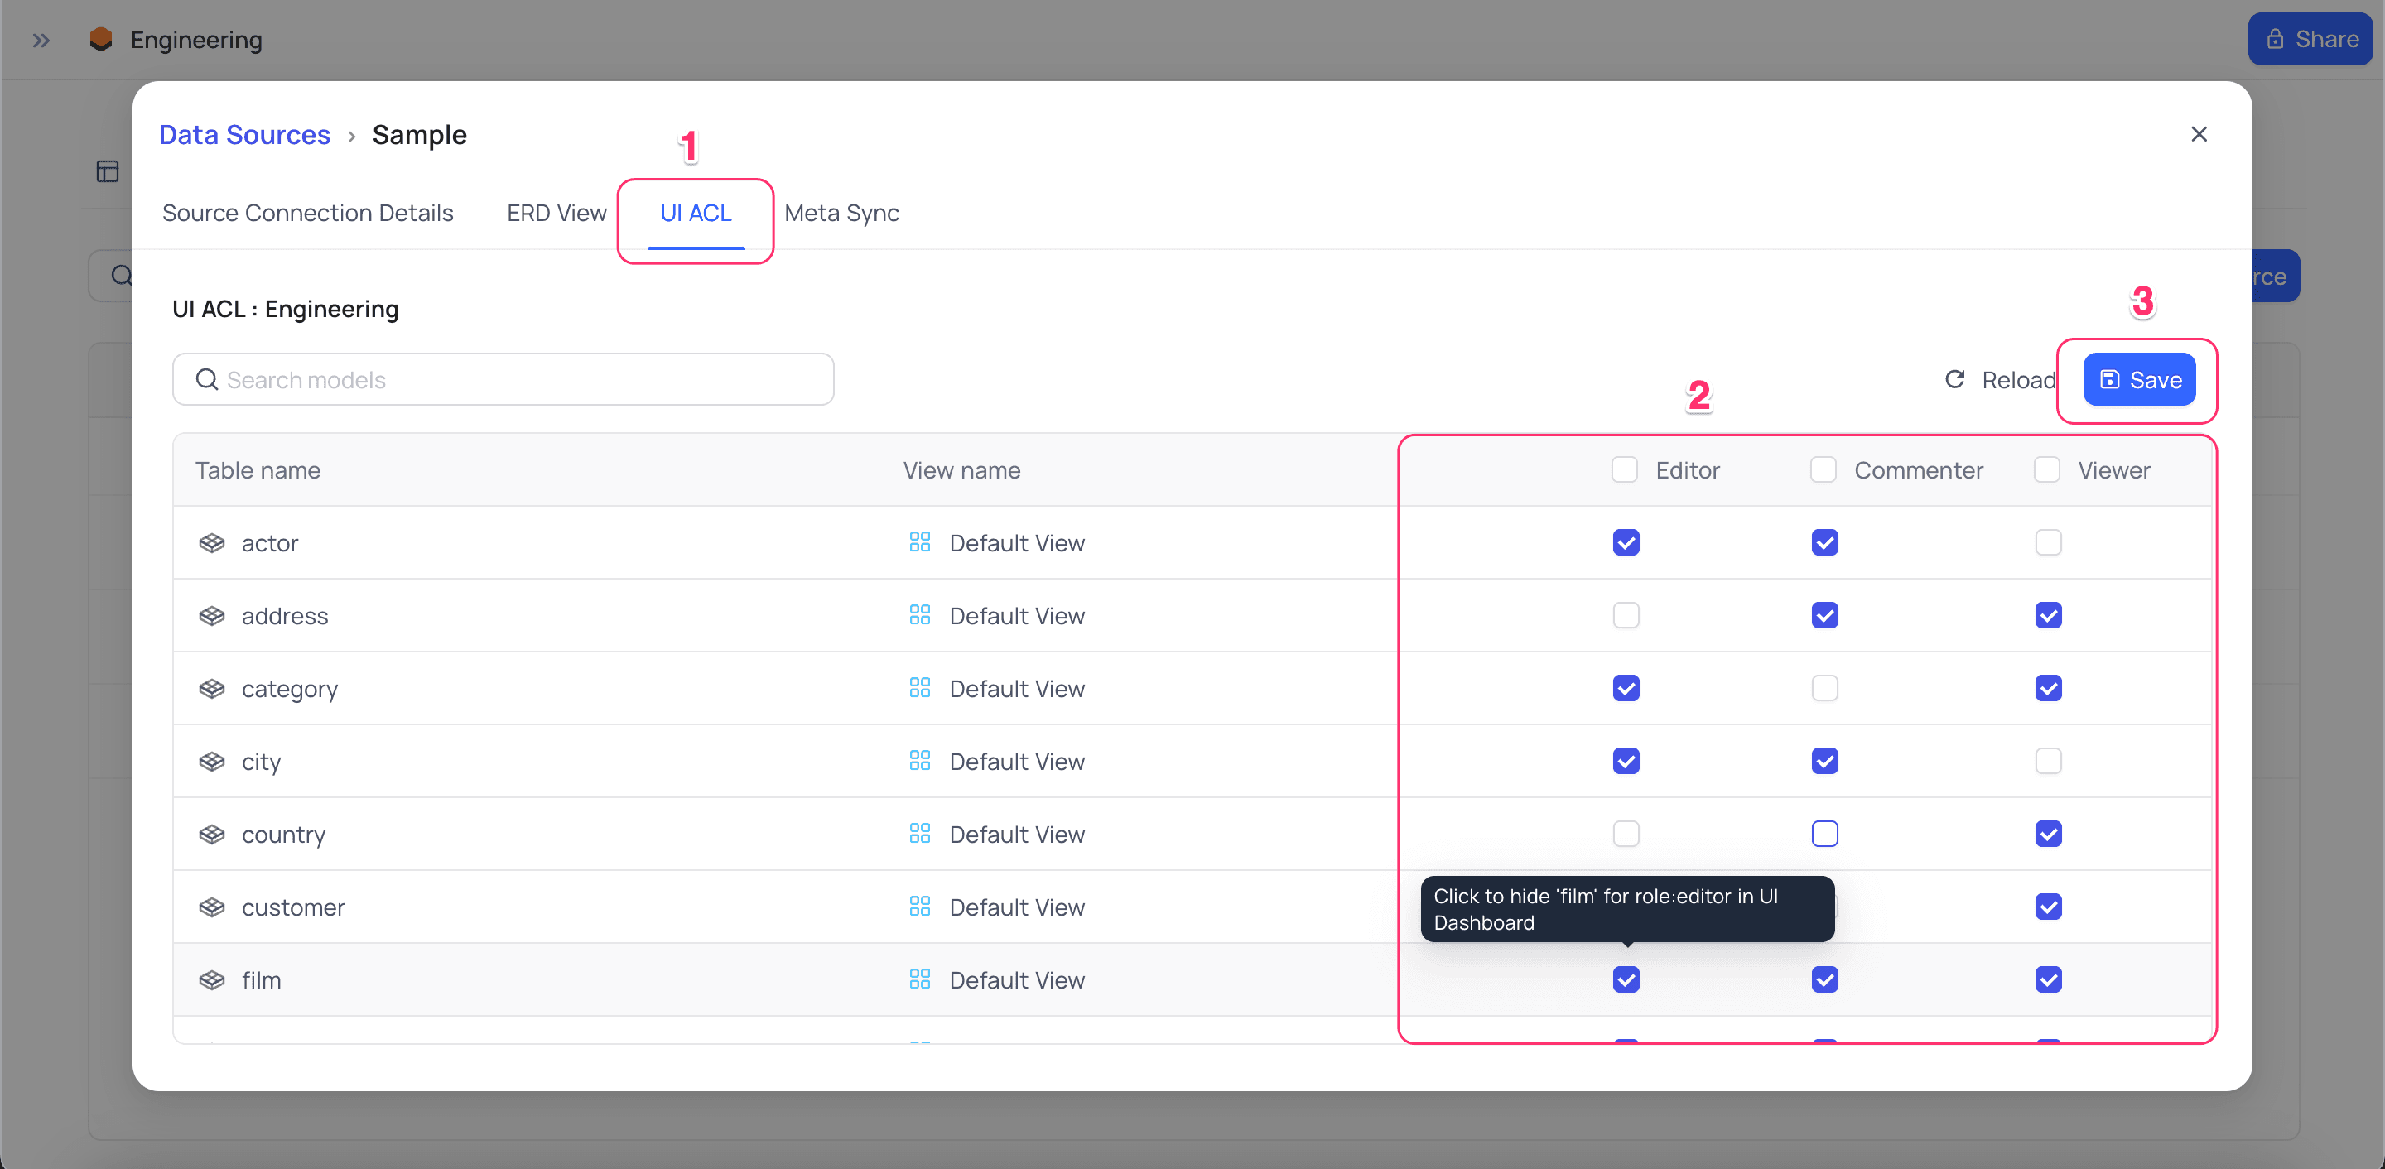Uncheck Commenter access for actor
Viewport: 2385px width, 1169px height.
pos(1824,541)
